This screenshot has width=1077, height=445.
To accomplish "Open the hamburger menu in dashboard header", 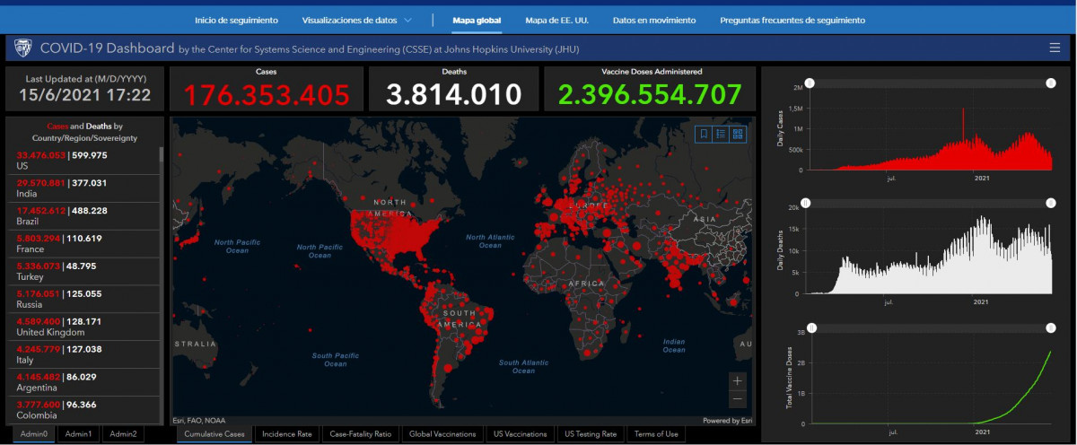I will coord(1055,48).
